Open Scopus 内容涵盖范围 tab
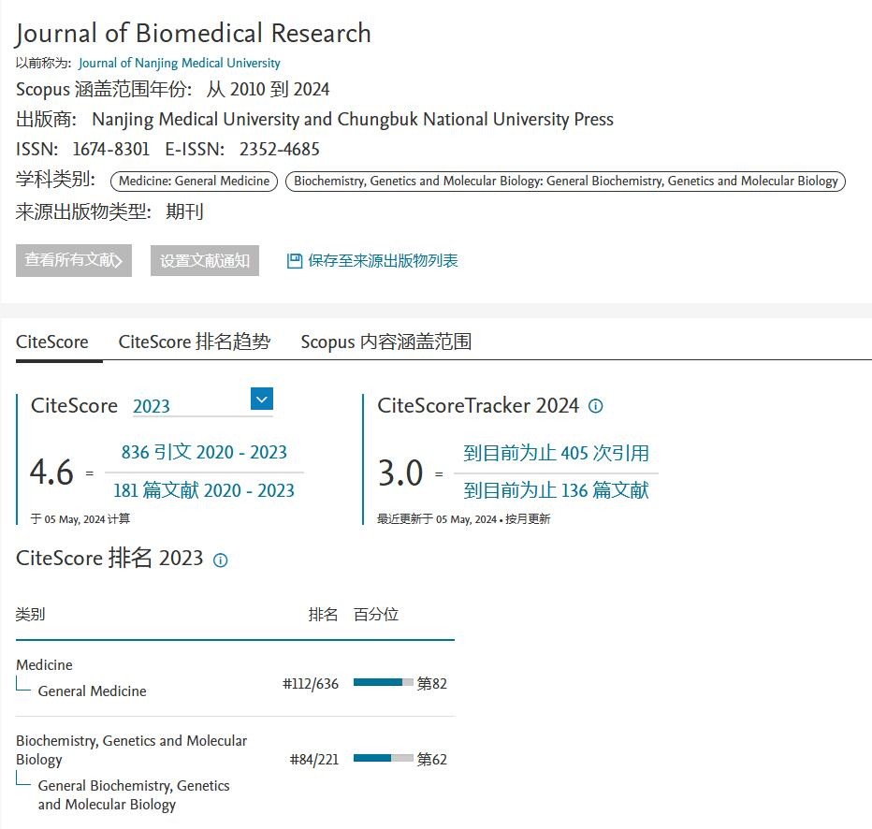872x829 pixels. pyautogui.click(x=385, y=342)
